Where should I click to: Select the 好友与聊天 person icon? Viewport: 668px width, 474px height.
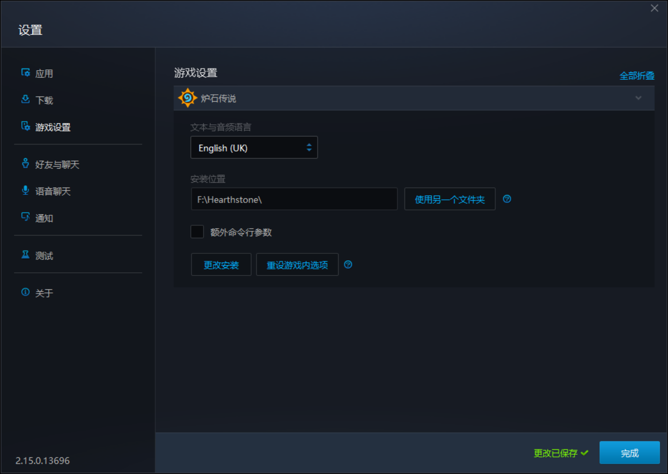pos(25,164)
